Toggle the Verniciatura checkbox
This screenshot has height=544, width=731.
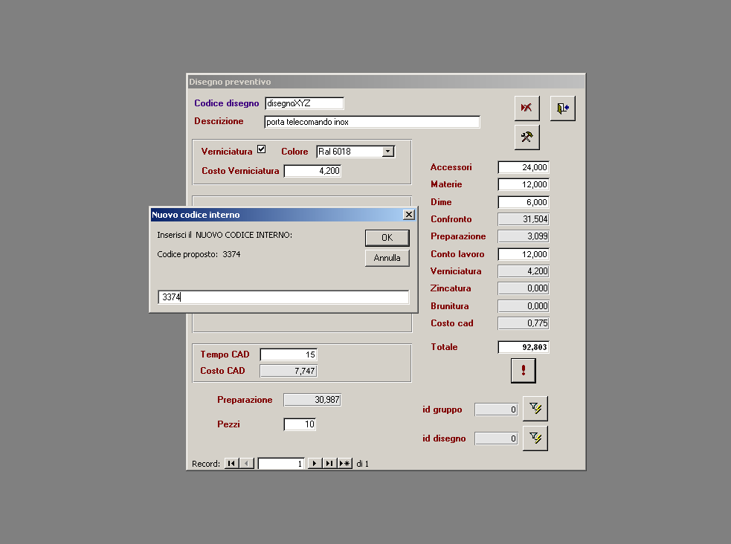[x=262, y=149]
